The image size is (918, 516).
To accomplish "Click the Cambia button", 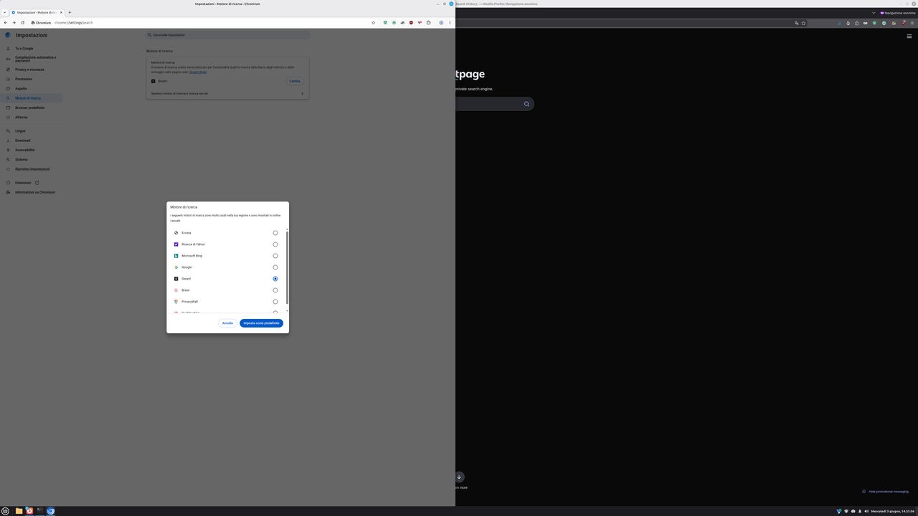I will click(295, 81).
